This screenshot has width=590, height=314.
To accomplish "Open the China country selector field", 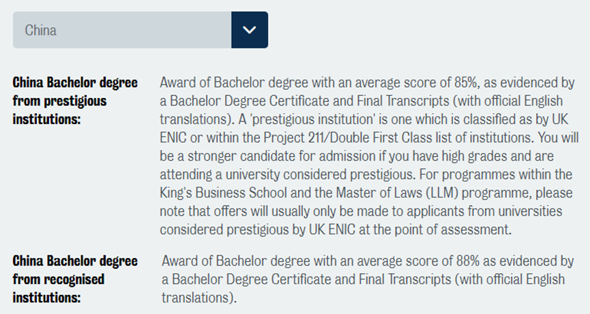I will click(123, 30).
